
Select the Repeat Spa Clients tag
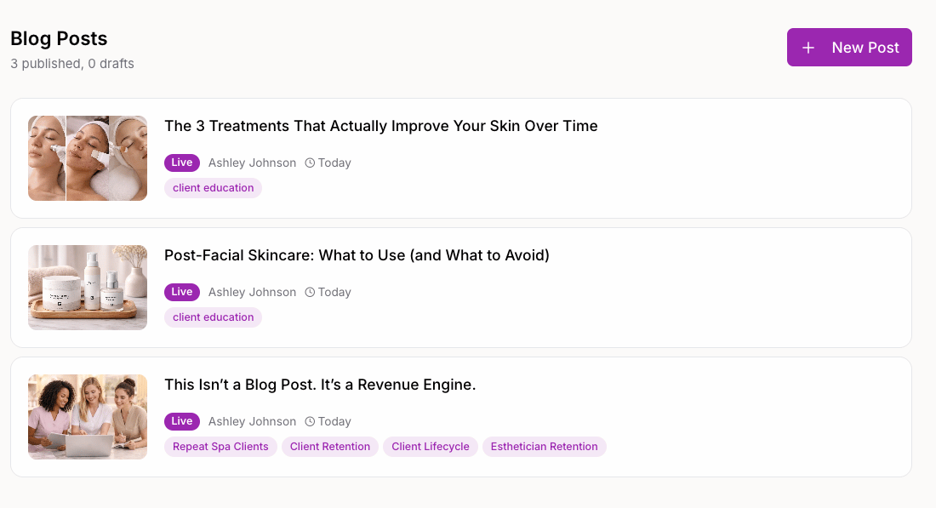pos(220,447)
